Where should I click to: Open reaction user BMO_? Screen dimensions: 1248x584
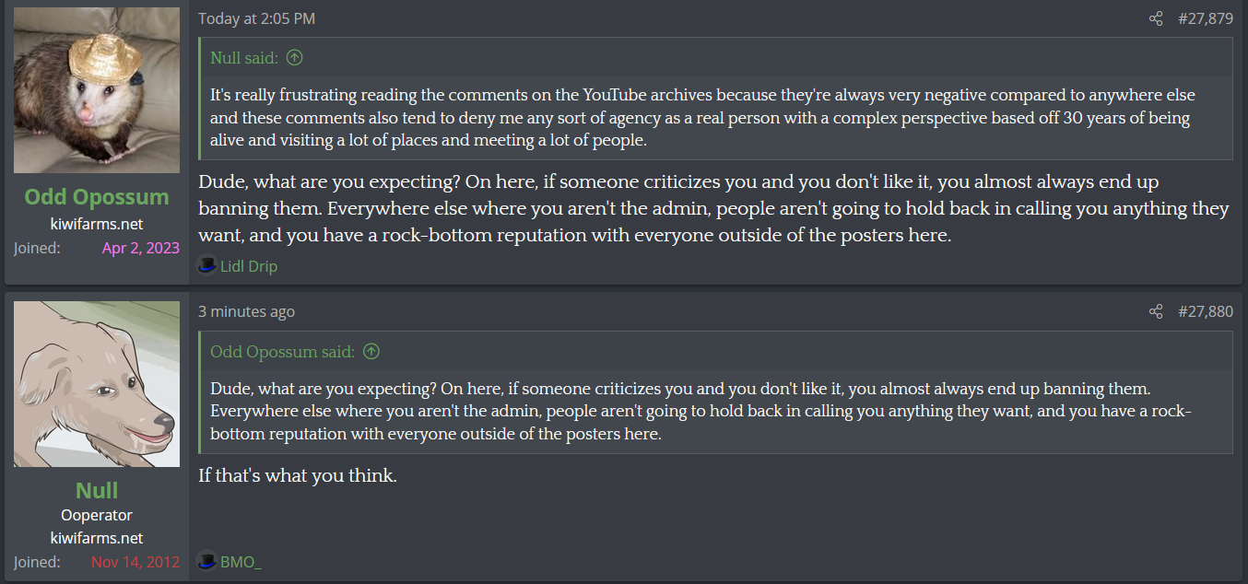coord(241,561)
